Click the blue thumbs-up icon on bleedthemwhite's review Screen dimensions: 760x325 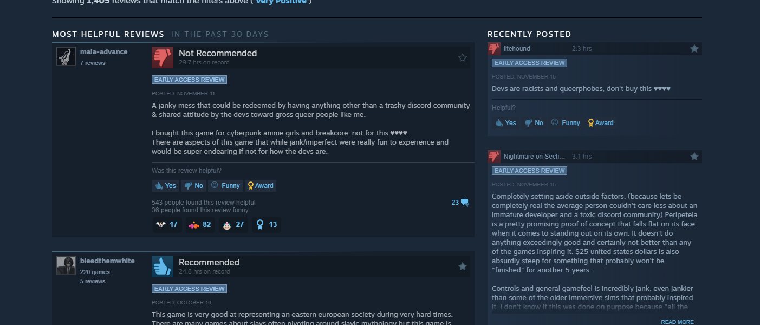coord(163,266)
